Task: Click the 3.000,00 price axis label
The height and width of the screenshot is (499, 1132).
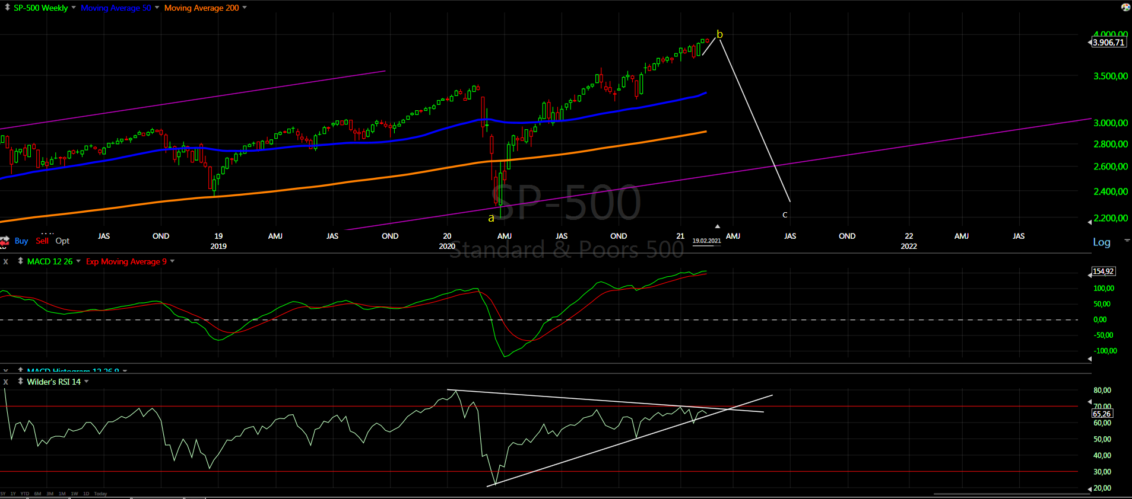Action: click(x=1111, y=123)
